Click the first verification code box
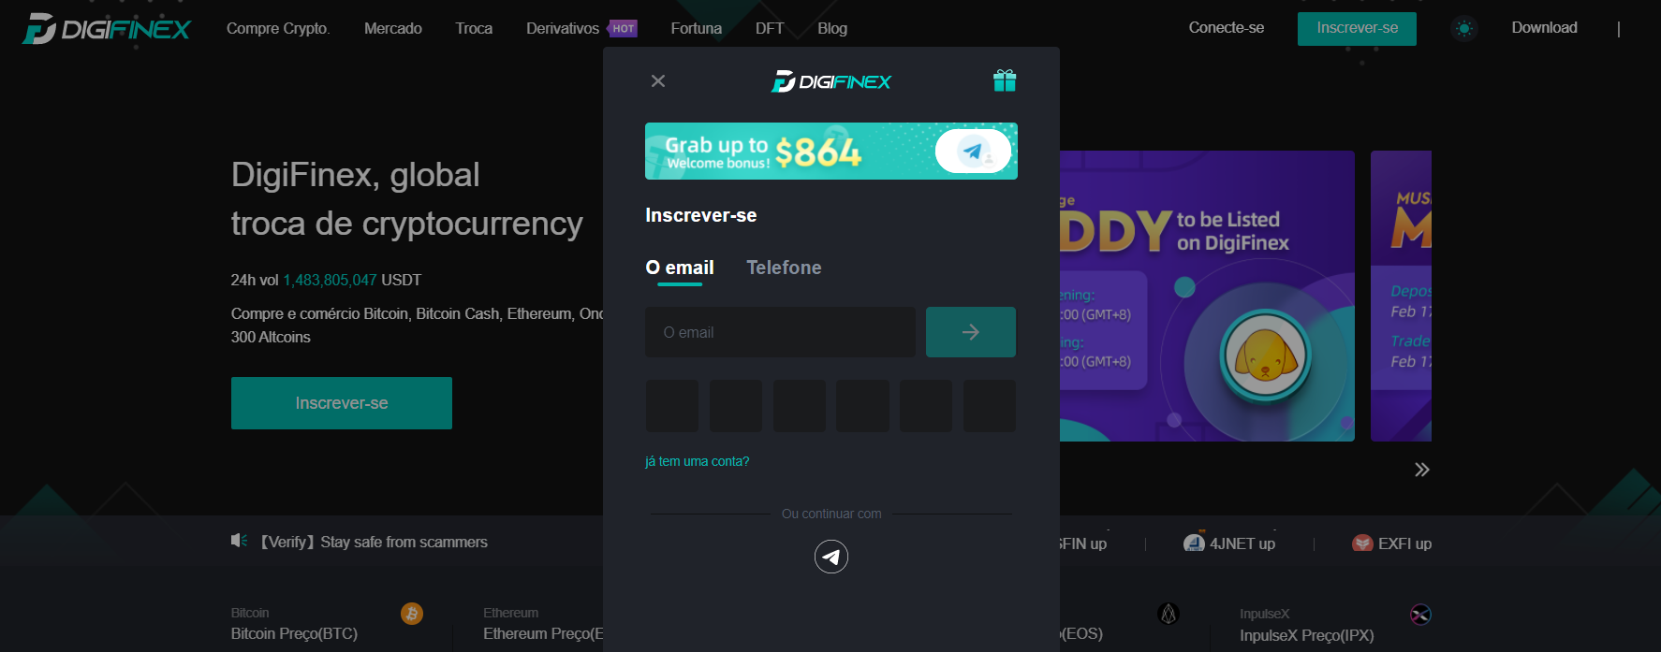This screenshot has width=1661, height=652. click(671, 406)
